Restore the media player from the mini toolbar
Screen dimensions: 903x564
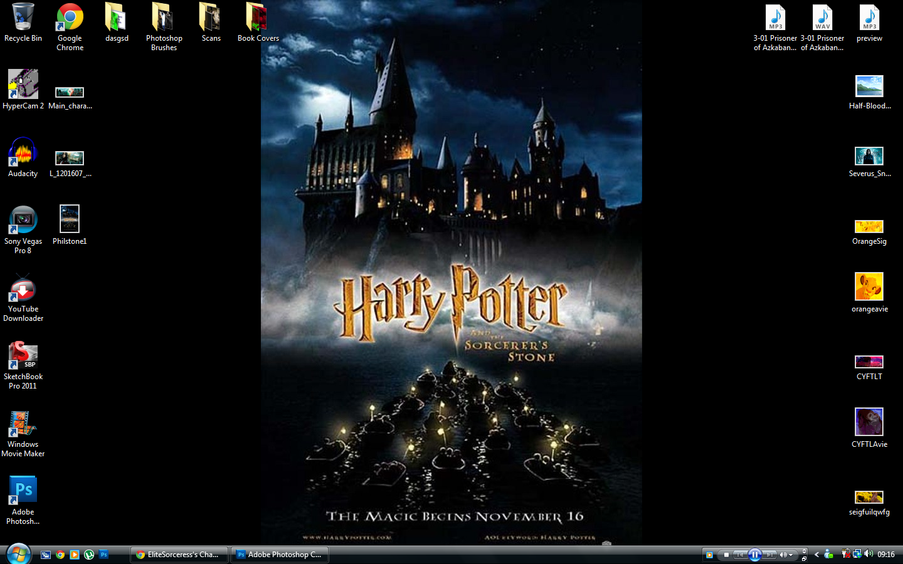[804, 558]
